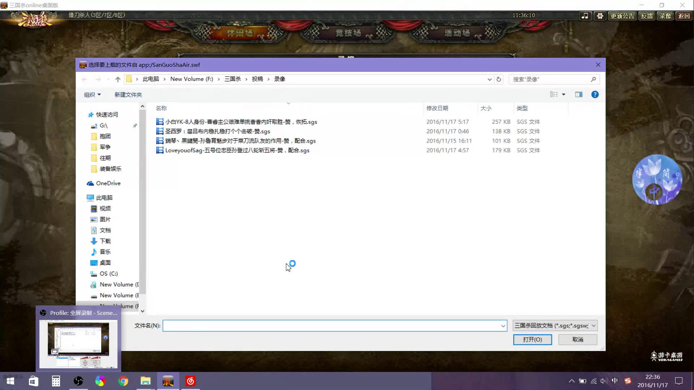
Task: Open view options dropdown arrow
Action: tap(564, 95)
